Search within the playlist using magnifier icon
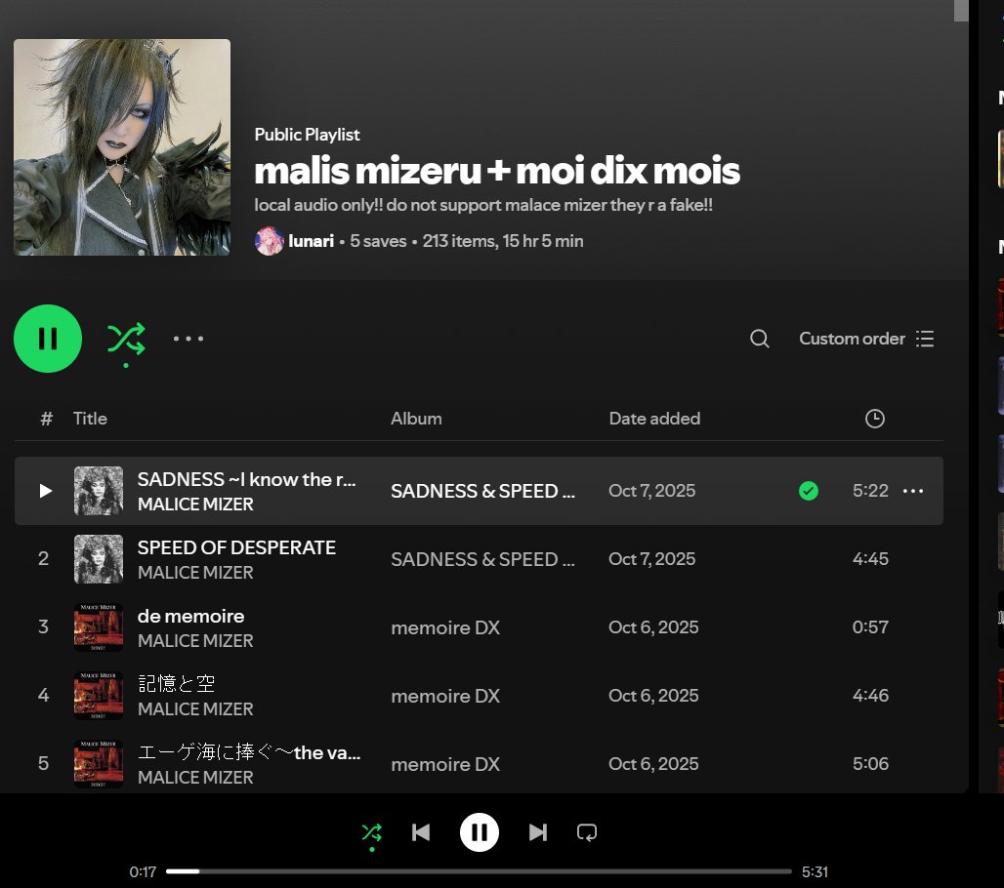The height and width of the screenshot is (888, 1004). point(760,339)
